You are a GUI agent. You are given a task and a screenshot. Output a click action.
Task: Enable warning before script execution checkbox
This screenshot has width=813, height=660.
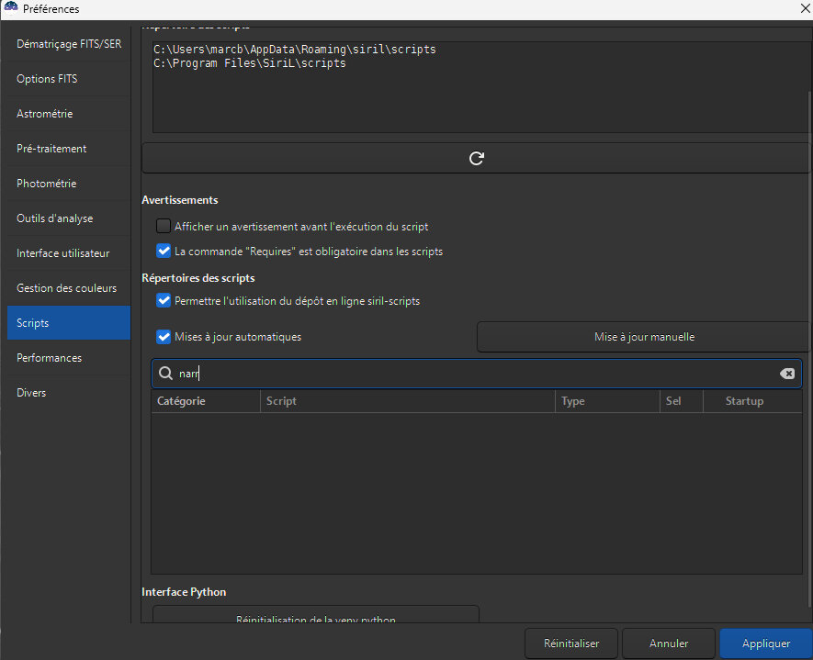click(x=164, y=226)
